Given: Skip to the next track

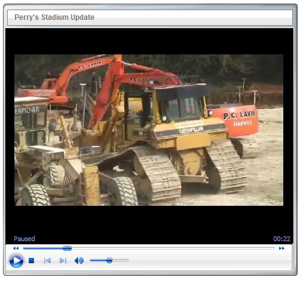Looking at the screenshot, I should (63, 260).
